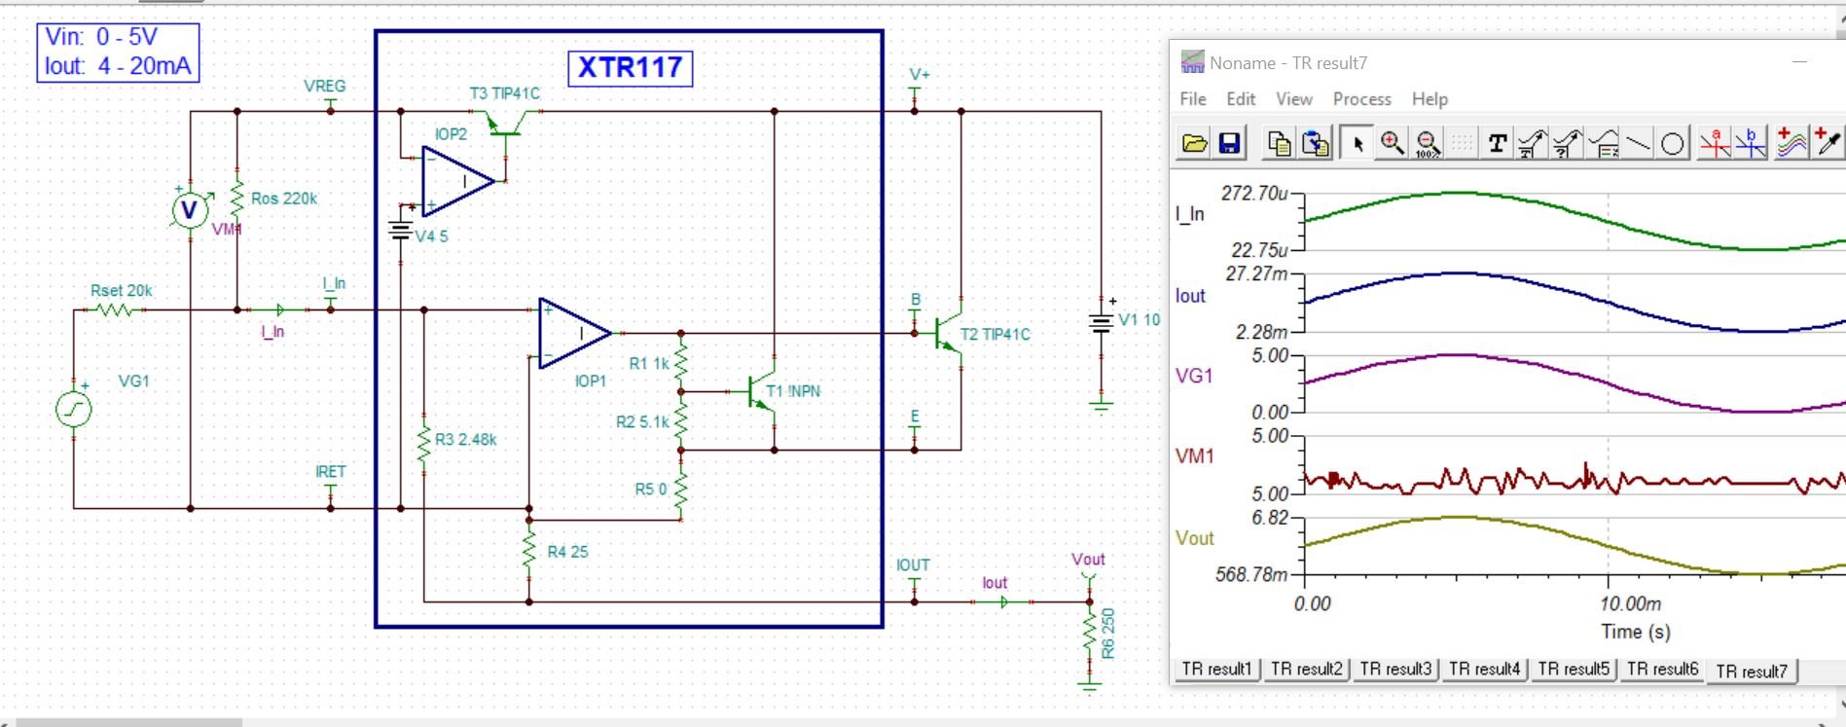Click the VG1 curve label in the graph
Viewport: 1846px width, 727px height.
coord(1194,376)
